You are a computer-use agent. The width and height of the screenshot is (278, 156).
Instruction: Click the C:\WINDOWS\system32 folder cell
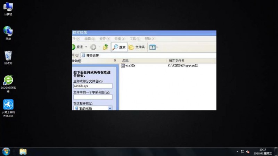click(183, 66)
